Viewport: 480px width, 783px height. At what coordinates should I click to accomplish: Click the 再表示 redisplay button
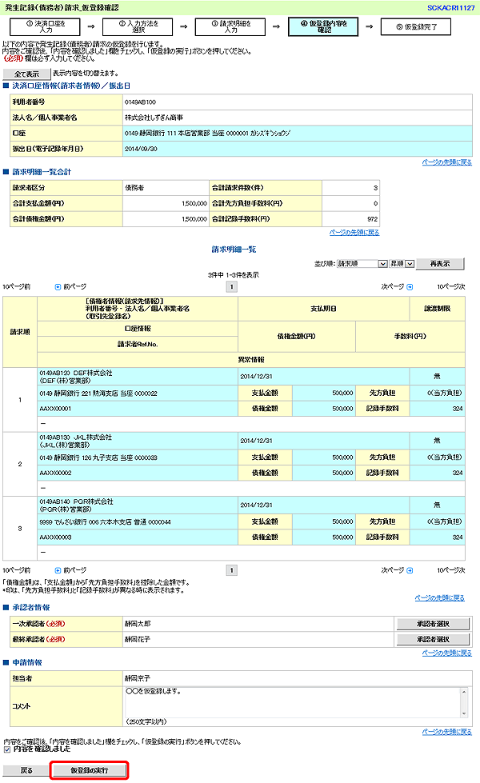[x=439, y=264]
